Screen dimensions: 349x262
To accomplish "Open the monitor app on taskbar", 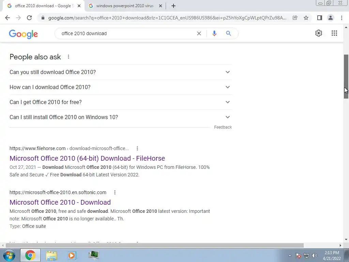I will tap(94, 255).
